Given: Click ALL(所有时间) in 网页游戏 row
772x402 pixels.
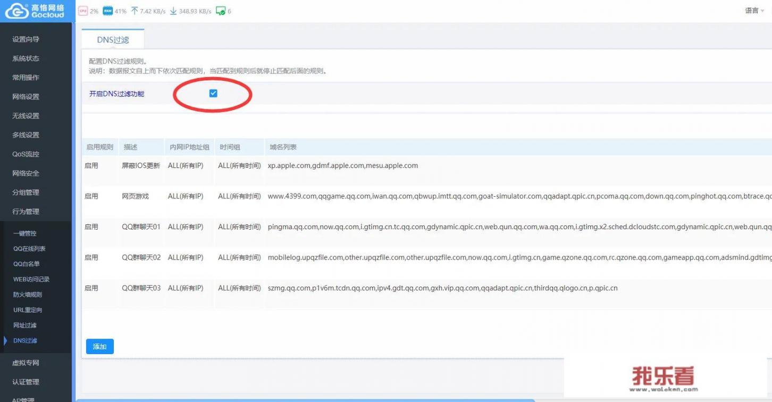Looking at the screenshot, I should (239, 196).
